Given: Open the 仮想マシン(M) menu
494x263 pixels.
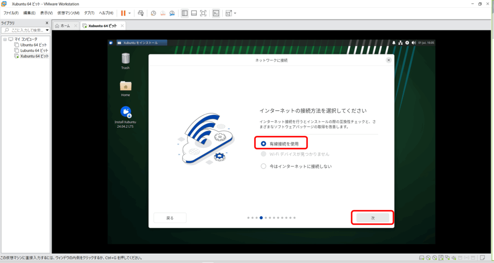Looking at the screenshot, I should tap(68, 13).
